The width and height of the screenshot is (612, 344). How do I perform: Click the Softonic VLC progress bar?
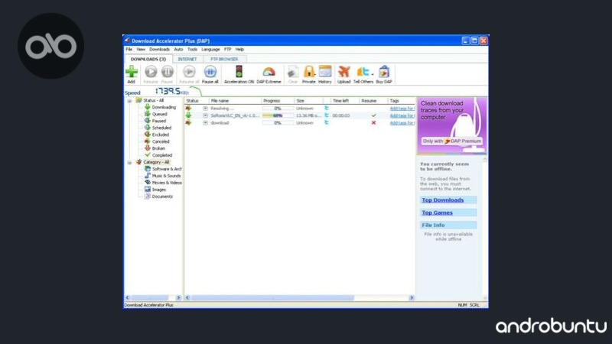pos(278,115)
